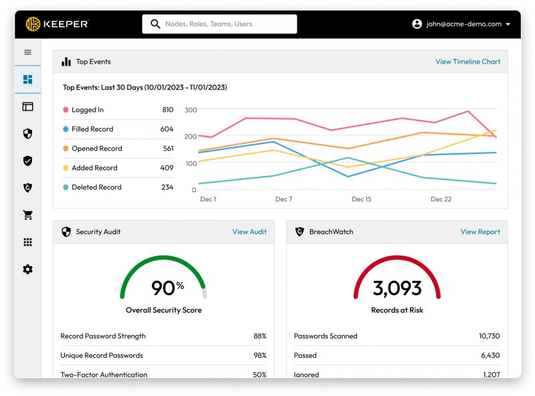Open the half-shield Security Audit sidebar icon
Image resolution: width=535 pixels, height=396 pixels.
pyautogui.click(x=27, y=134)
